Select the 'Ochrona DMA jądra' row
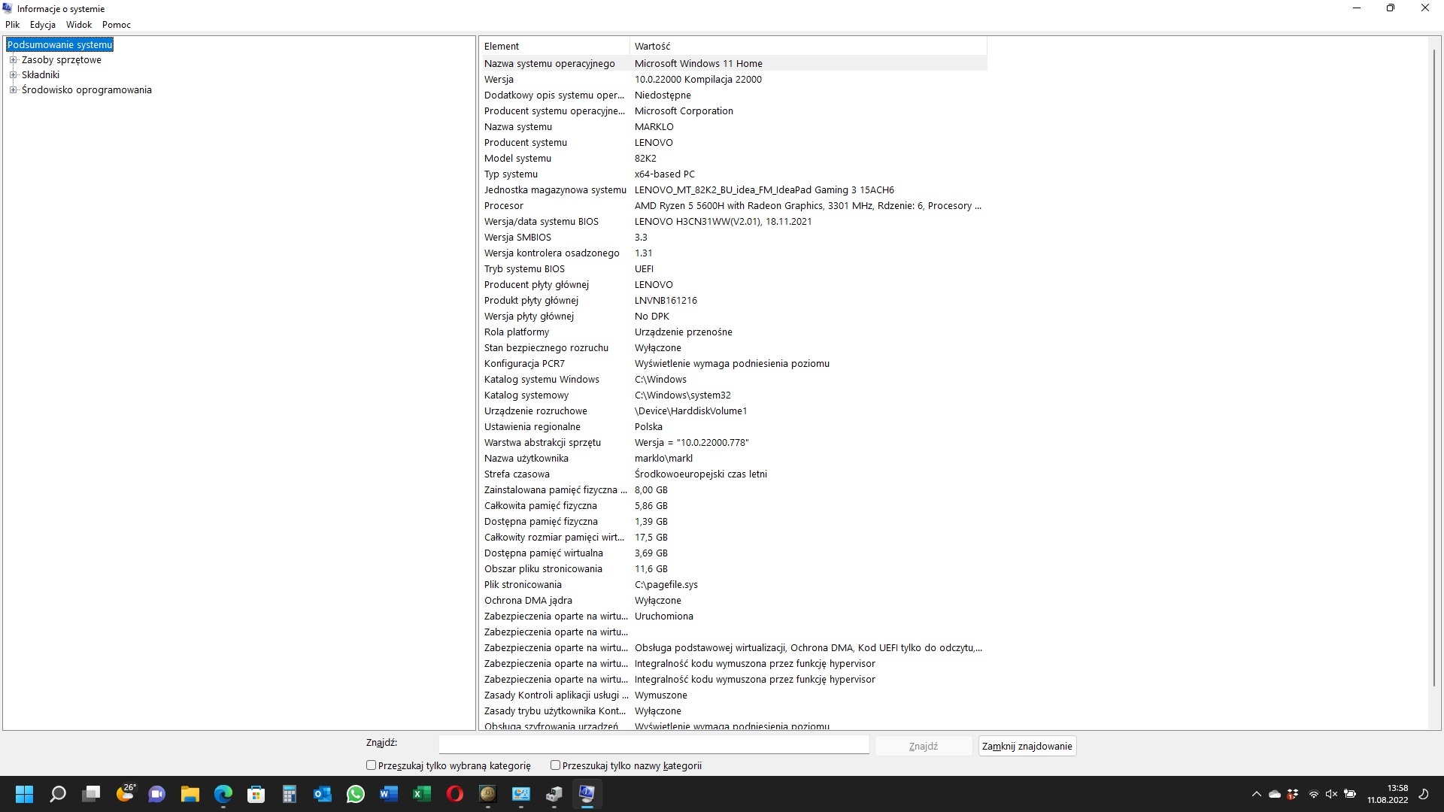1444x812 pixels. pyautogui.click(x=733, y=601)
